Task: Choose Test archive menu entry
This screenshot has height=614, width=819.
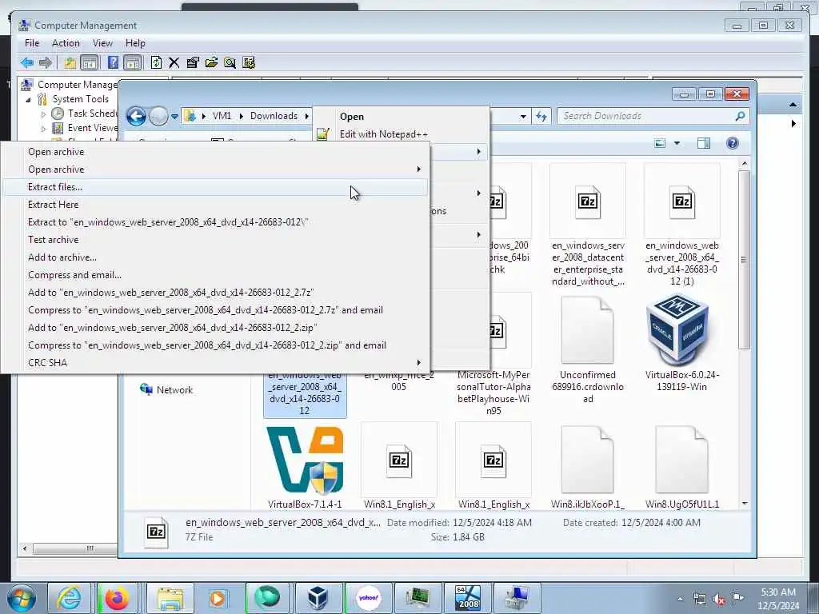Action: point(214,240)
